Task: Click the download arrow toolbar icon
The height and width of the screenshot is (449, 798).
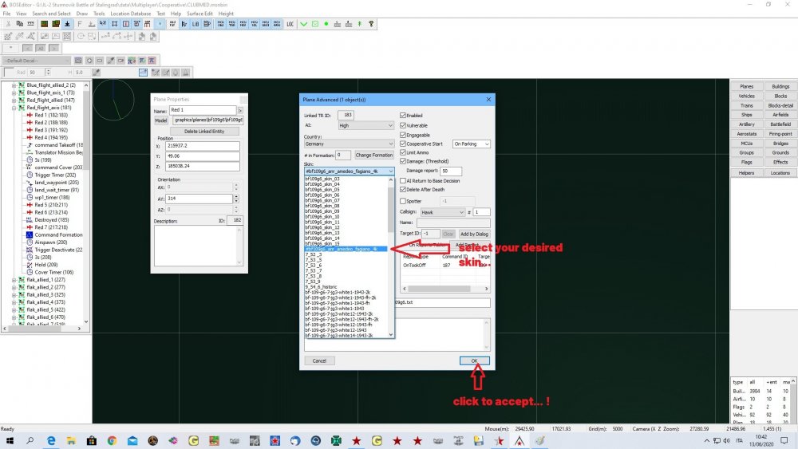Action: 67,25
